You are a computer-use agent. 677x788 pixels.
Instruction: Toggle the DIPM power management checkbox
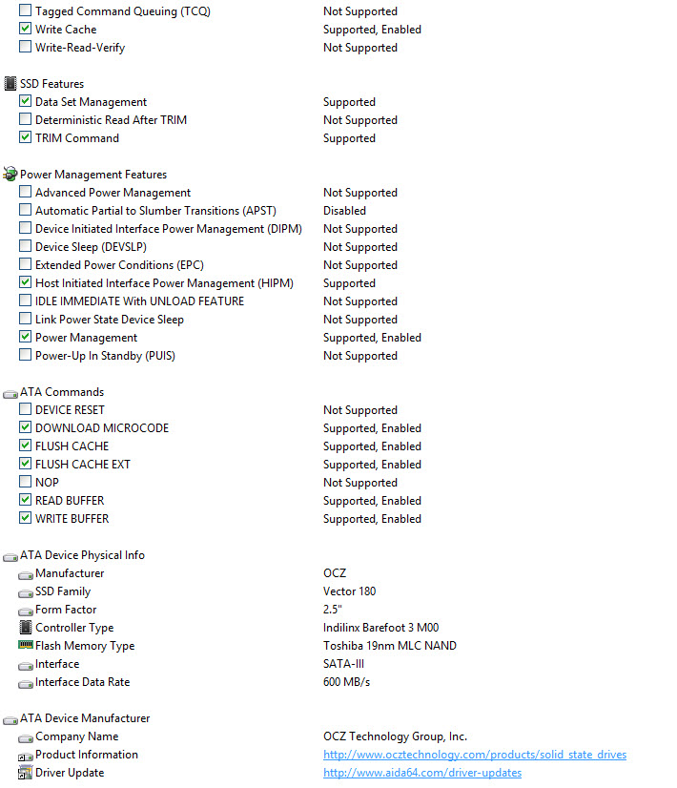(25, 228)
